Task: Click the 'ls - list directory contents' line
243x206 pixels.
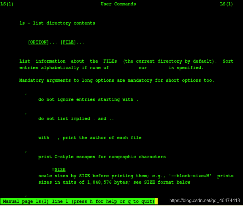Action: click(x=57, y=23)
